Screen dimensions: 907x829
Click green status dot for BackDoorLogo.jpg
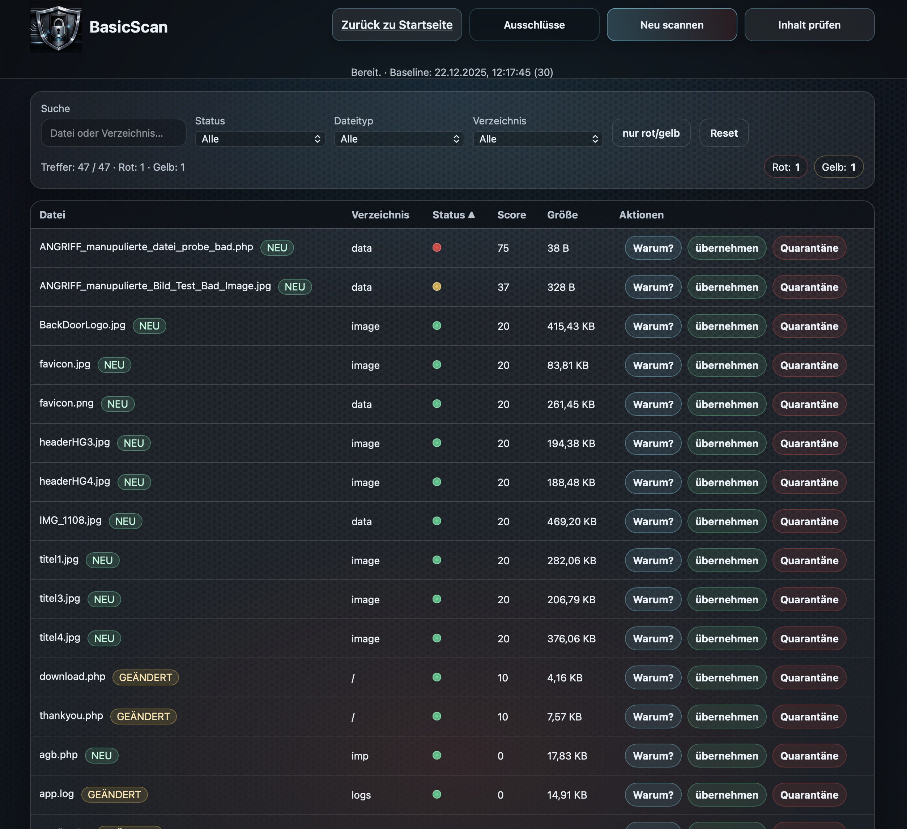click(437, 326)
